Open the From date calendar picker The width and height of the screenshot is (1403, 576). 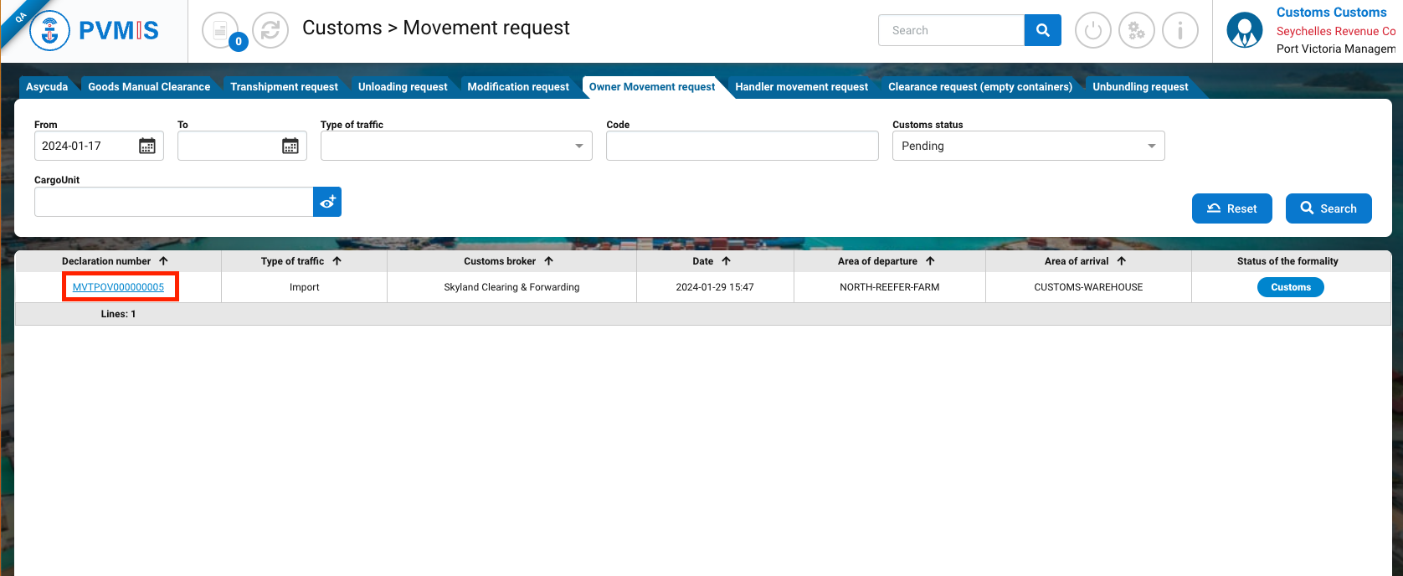pos(147,146)
